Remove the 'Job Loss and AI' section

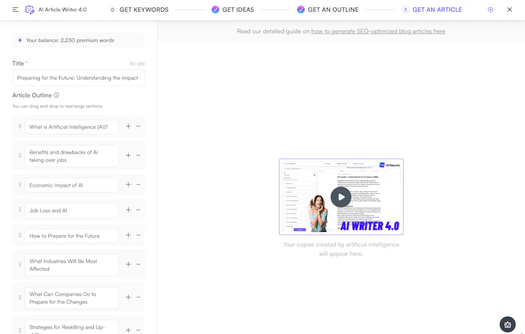pos(138,210)
